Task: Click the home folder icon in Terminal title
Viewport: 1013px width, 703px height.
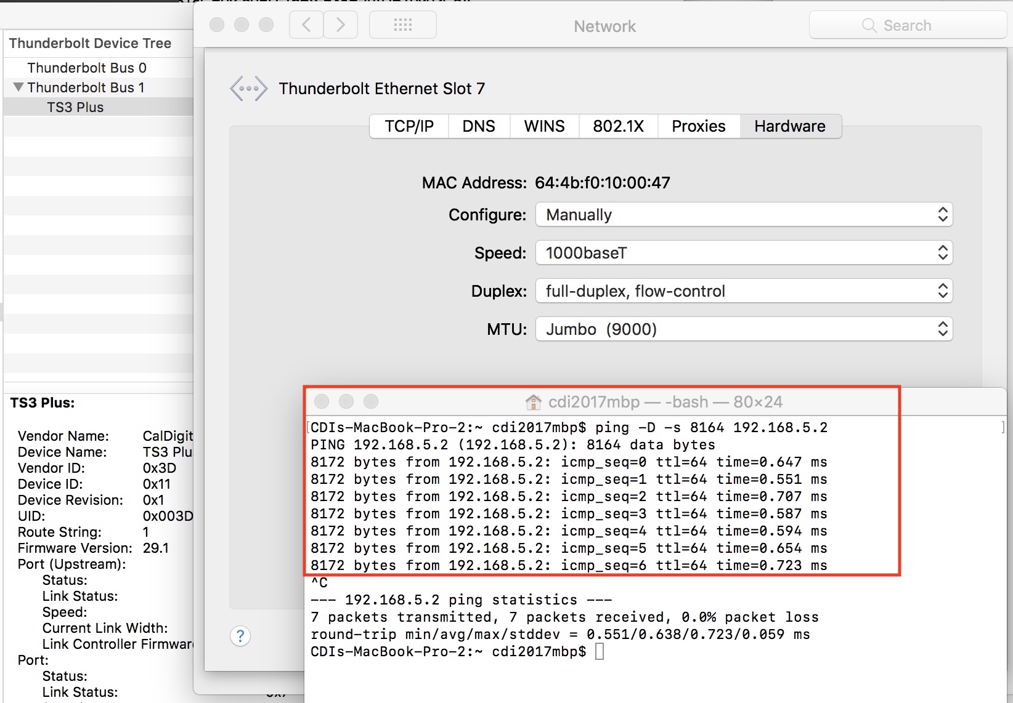Action: coord(533,402)
